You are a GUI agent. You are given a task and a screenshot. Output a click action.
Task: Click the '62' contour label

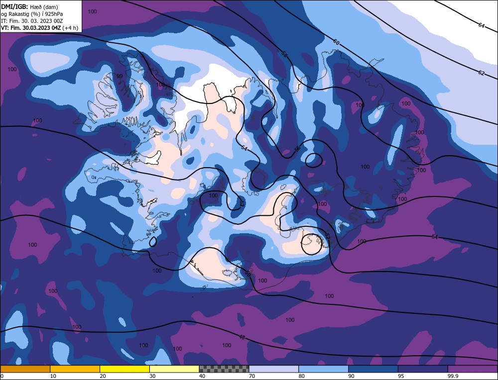tap(482, 73)
